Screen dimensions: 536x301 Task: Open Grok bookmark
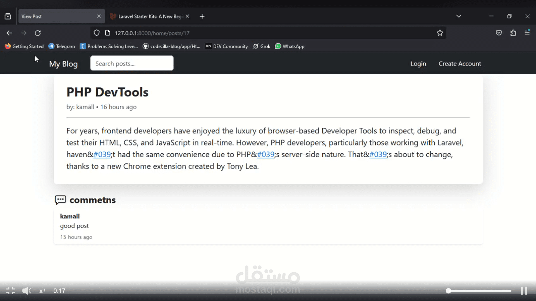pyautogui.click(x=262, y=46)
